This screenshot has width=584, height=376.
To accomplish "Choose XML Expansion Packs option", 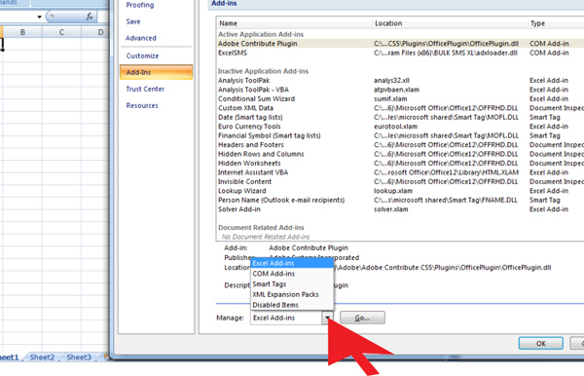I will [292, 294].
